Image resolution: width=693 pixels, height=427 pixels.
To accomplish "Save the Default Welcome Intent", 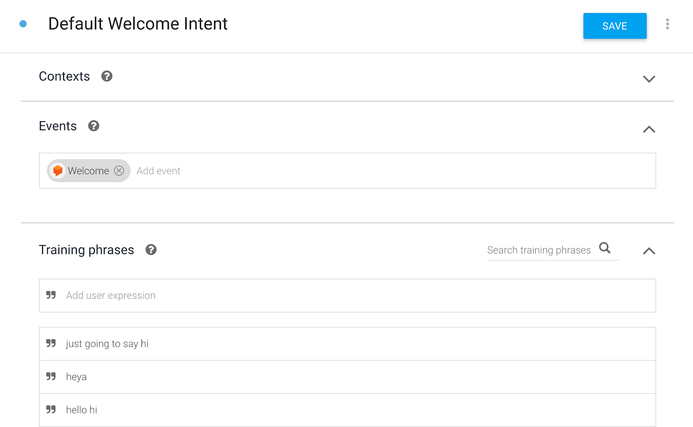I will (615, 26).
